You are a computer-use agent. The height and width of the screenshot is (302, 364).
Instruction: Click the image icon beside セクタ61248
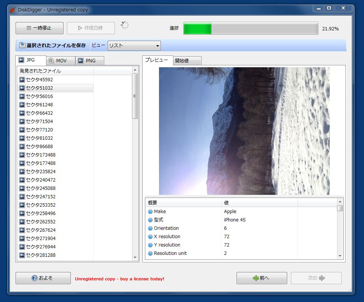pyautogui.click(x=22, y=105)
